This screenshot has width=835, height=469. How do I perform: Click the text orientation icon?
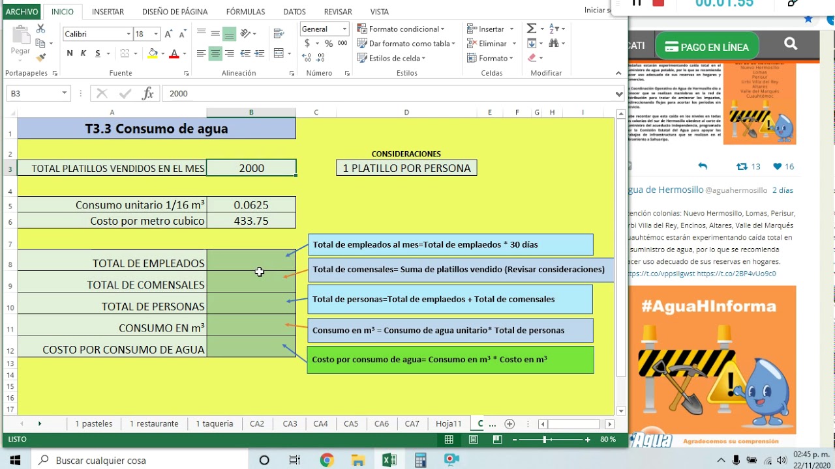[245, 33]
